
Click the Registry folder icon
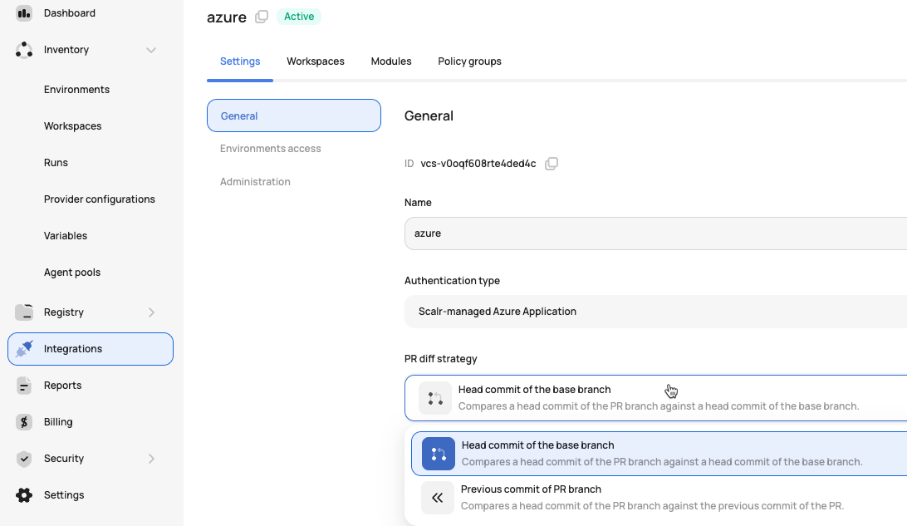[x=24, y=312]
